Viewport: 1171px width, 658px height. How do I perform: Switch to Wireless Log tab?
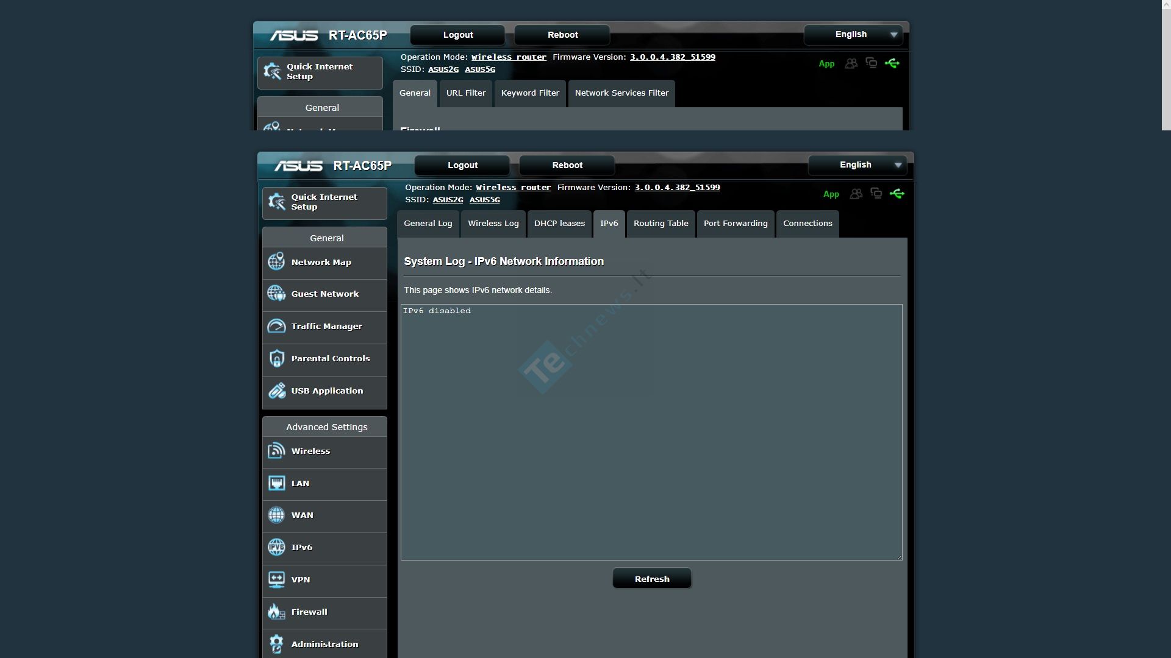click(493, 224)
